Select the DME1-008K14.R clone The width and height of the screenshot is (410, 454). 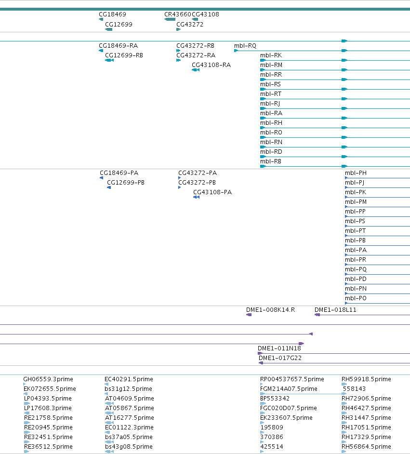click(x=271, y=310)
